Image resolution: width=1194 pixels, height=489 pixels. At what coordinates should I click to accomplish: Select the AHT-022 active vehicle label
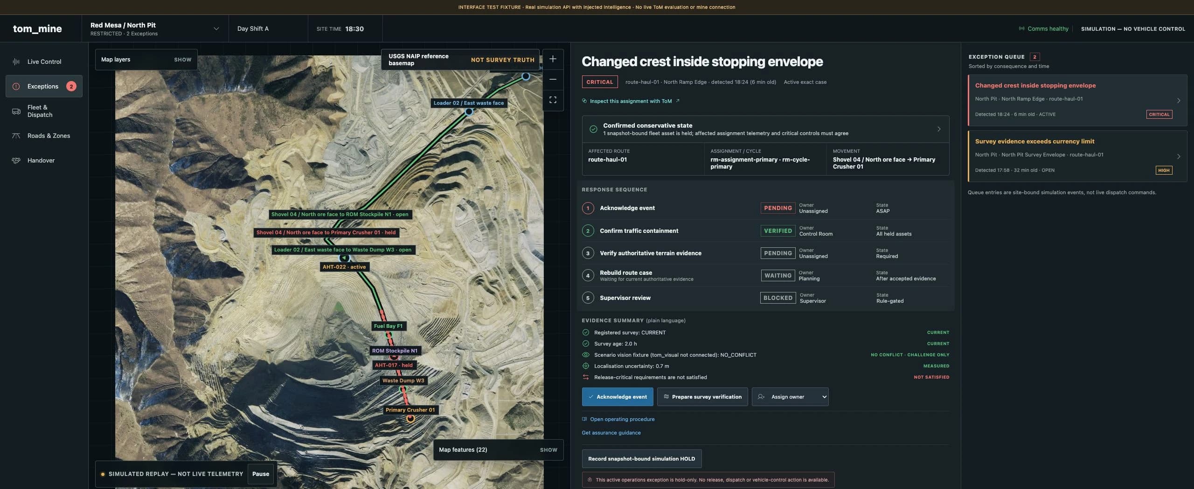[344, 267]
